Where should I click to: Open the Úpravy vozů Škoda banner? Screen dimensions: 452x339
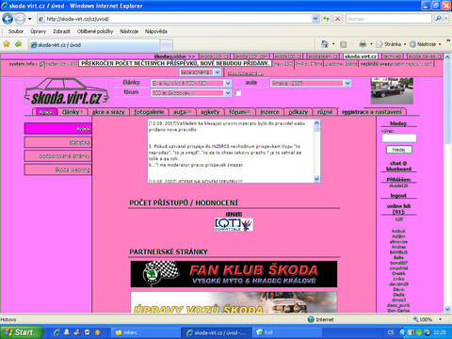pos(234,302)
